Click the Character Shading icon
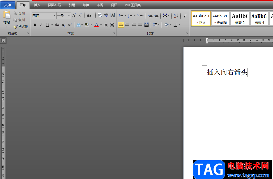 tap(106, 25)
